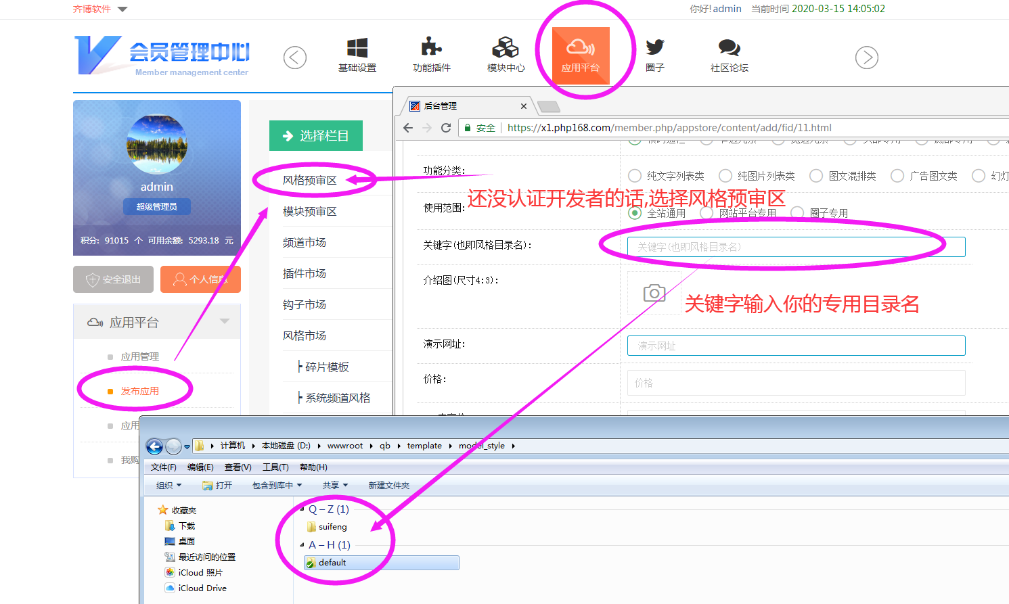Open the 基础设置 windows icon
Viewport: 1009px width, 604px height.
tap(357, 48)
